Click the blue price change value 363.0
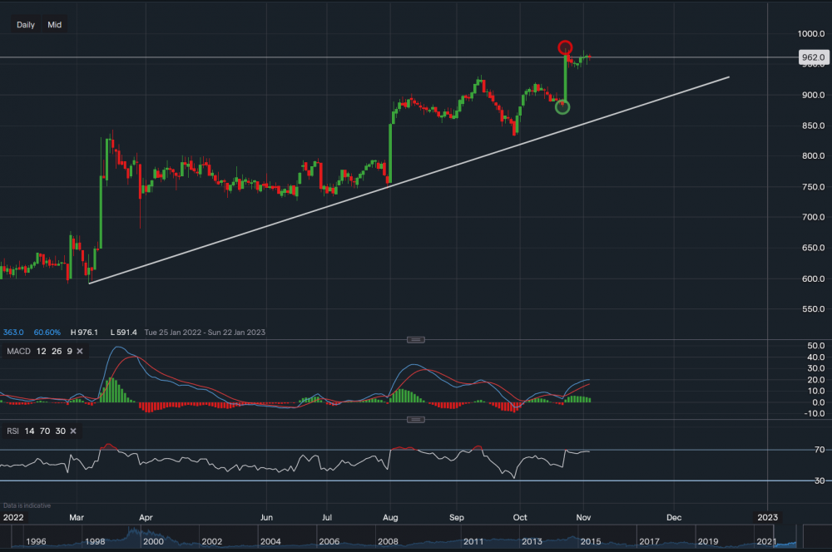 (12, 332)
